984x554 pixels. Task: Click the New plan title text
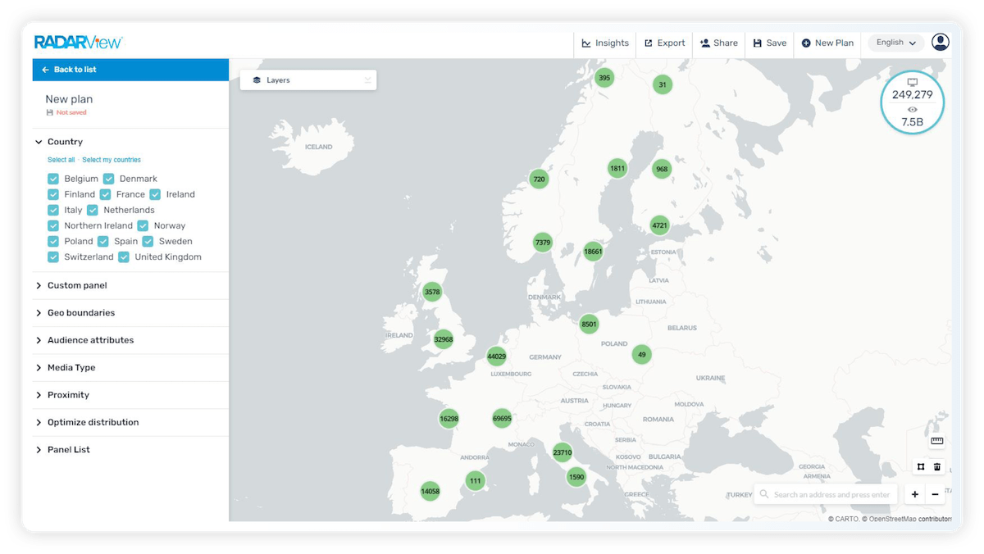pos(69,99)
